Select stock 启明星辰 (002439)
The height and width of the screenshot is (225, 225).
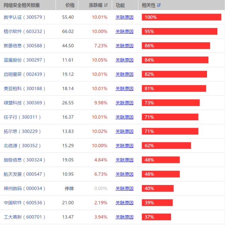pyautogui.click(x=24, y=74)
